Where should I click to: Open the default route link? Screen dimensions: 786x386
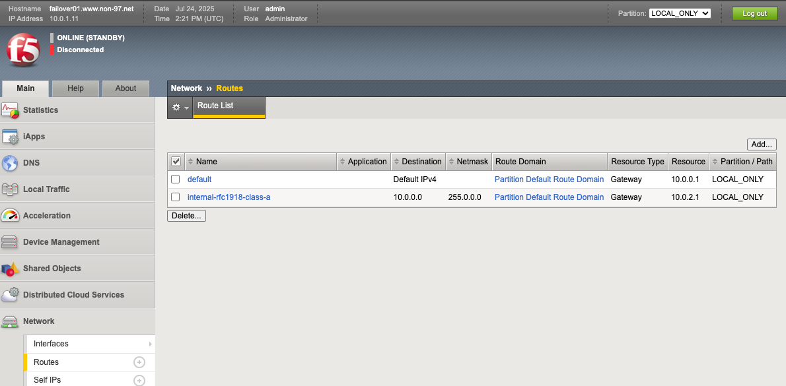pyautogui.click(x=199, y=179)
